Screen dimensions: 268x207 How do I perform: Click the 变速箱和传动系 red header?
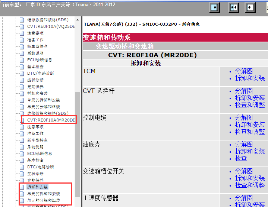pos(175,38)
